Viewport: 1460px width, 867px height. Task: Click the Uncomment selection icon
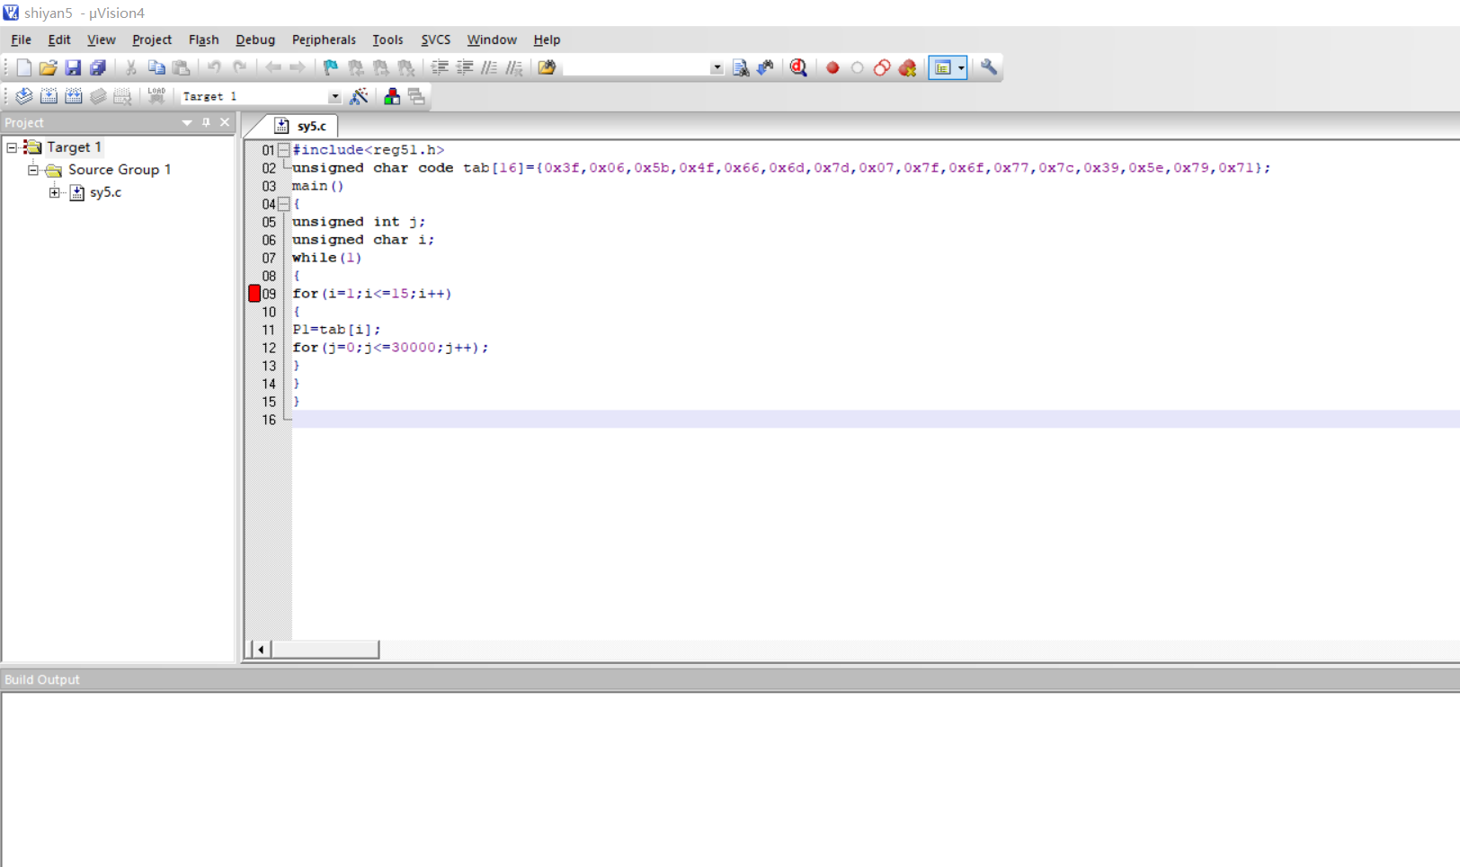[x=513, y=67]
